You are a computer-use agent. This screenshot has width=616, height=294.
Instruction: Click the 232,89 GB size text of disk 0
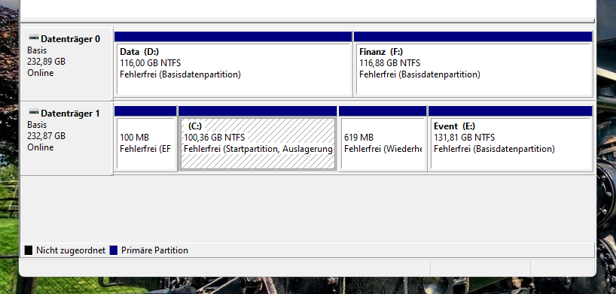[47, 62]
